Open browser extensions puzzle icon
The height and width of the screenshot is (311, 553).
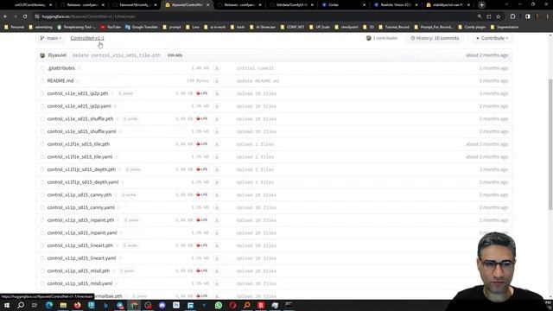[512, 16]
